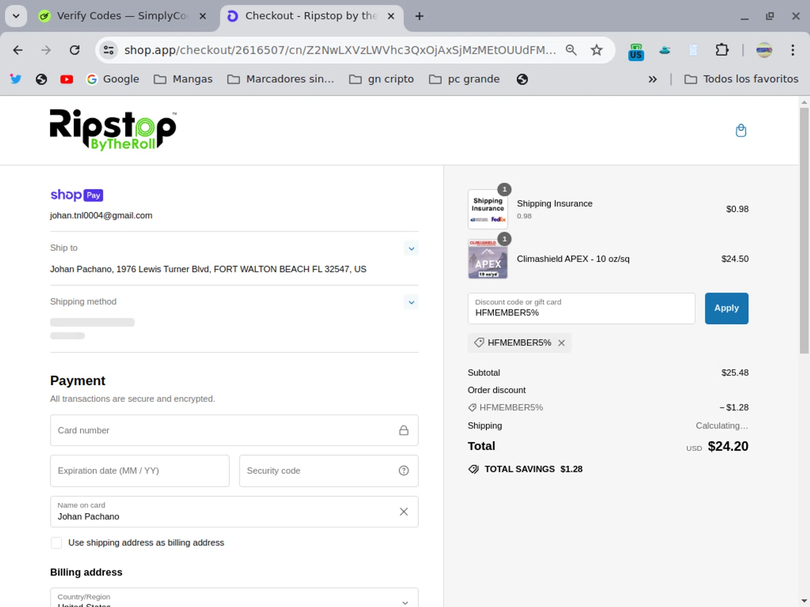Click the shipping address text line
This screenshot has width=810, height=607.
(x=208, y=269)
